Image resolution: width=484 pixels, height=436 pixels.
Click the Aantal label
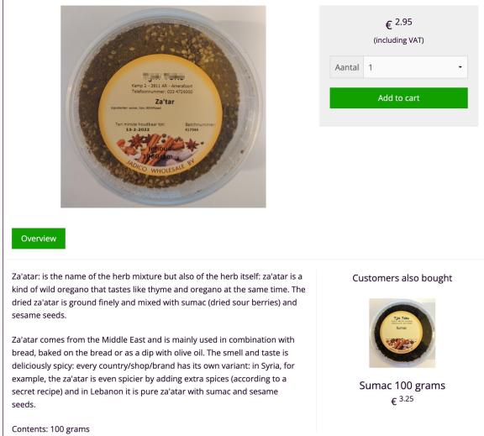[x=347, y=67]
